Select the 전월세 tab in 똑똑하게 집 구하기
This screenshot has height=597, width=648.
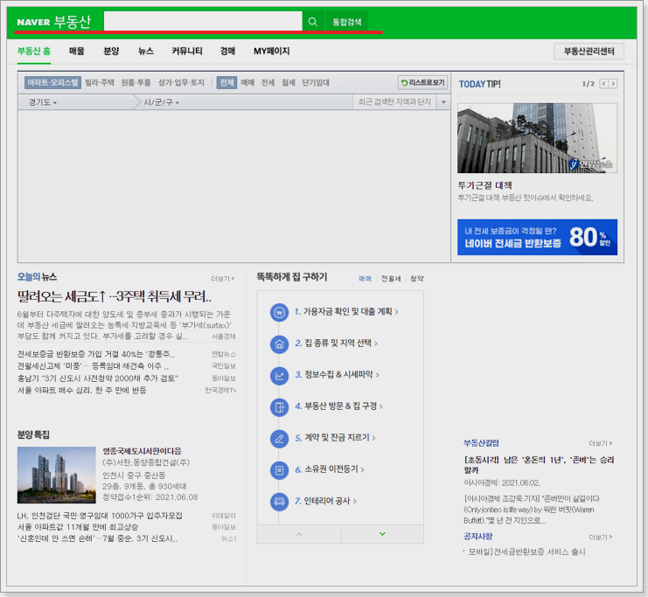click(391, 279)
